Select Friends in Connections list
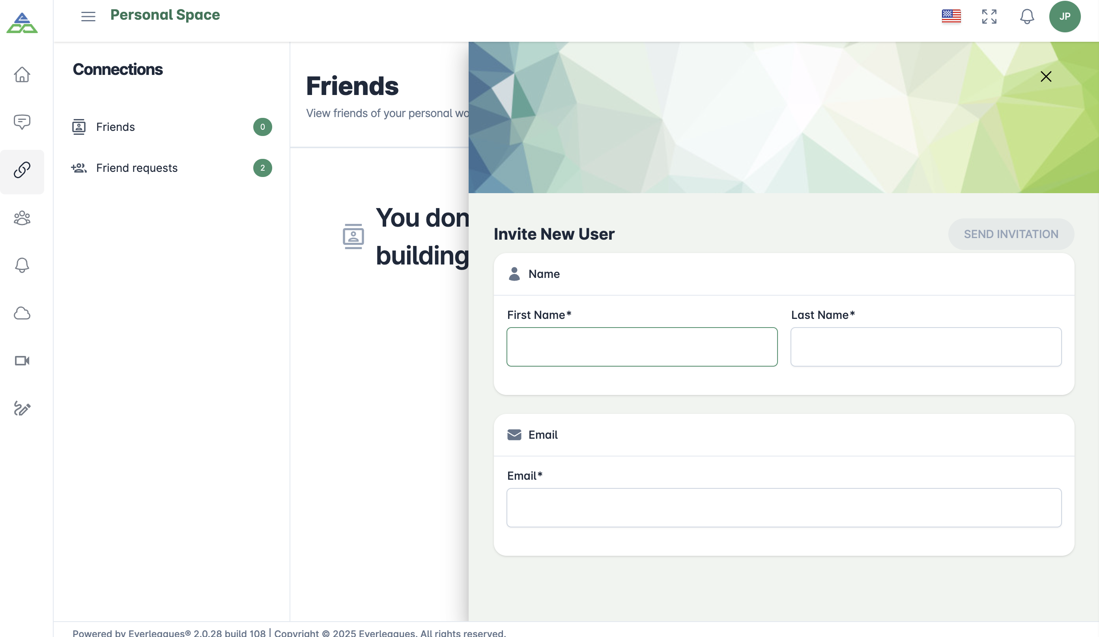The height and width of the screenshot is (637, 1099). 116,127
